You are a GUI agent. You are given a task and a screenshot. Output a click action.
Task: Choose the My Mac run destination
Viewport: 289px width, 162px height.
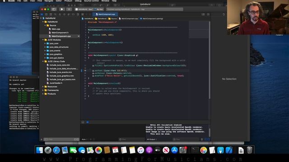tap(98, 9)
